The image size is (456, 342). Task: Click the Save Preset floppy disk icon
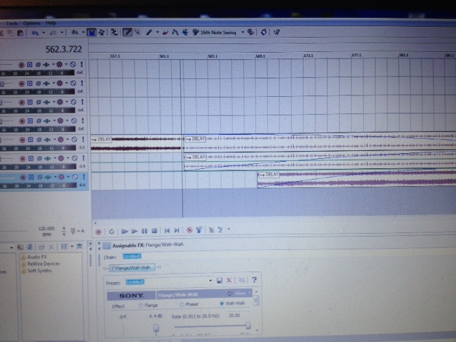click(x=219, y=281)
